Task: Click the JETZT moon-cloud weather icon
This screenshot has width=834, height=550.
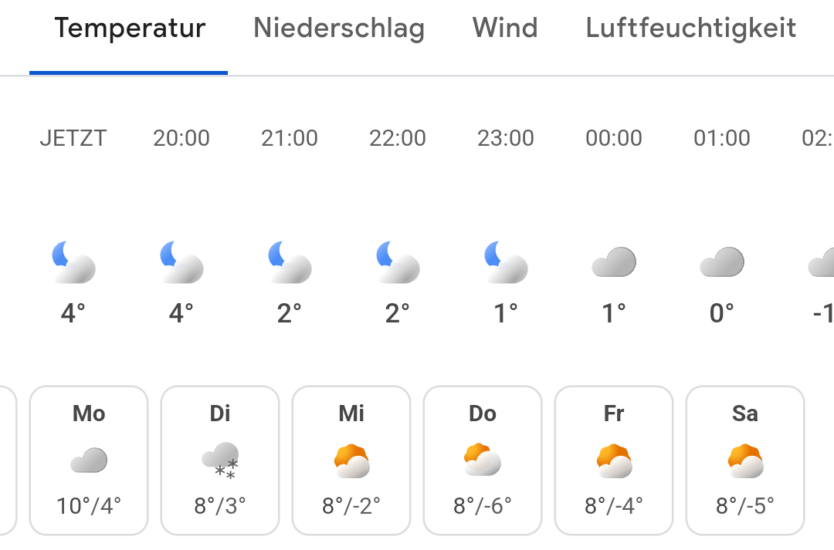Action: click(73, 262)
